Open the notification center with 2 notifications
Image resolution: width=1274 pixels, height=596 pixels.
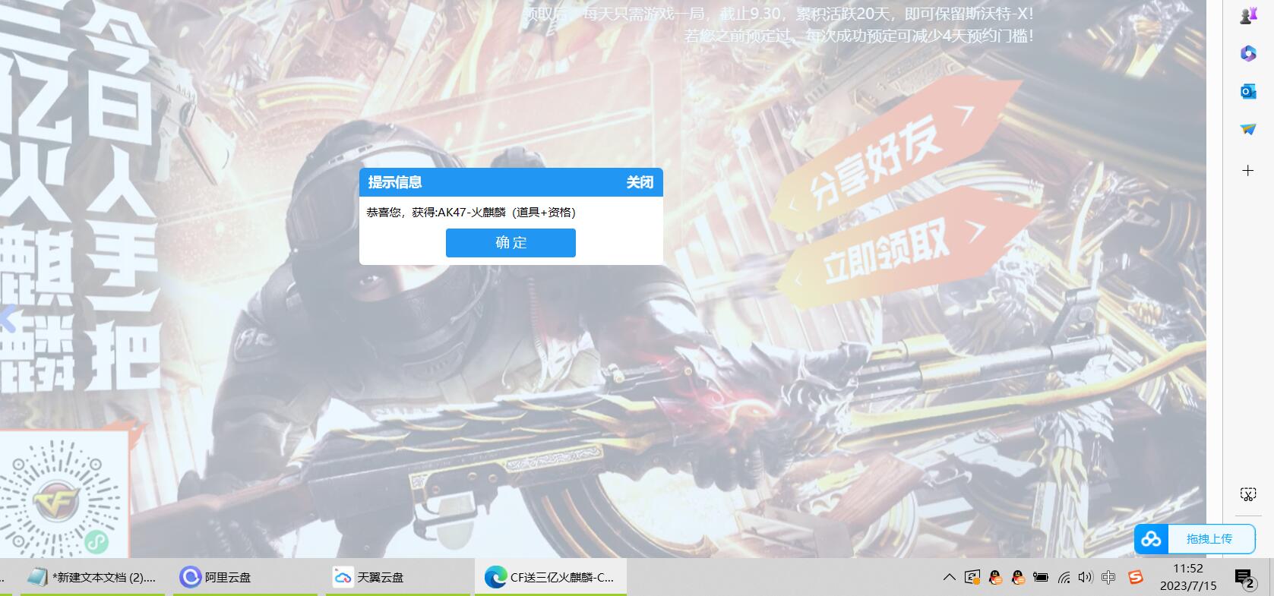(x=1244, y=579)
